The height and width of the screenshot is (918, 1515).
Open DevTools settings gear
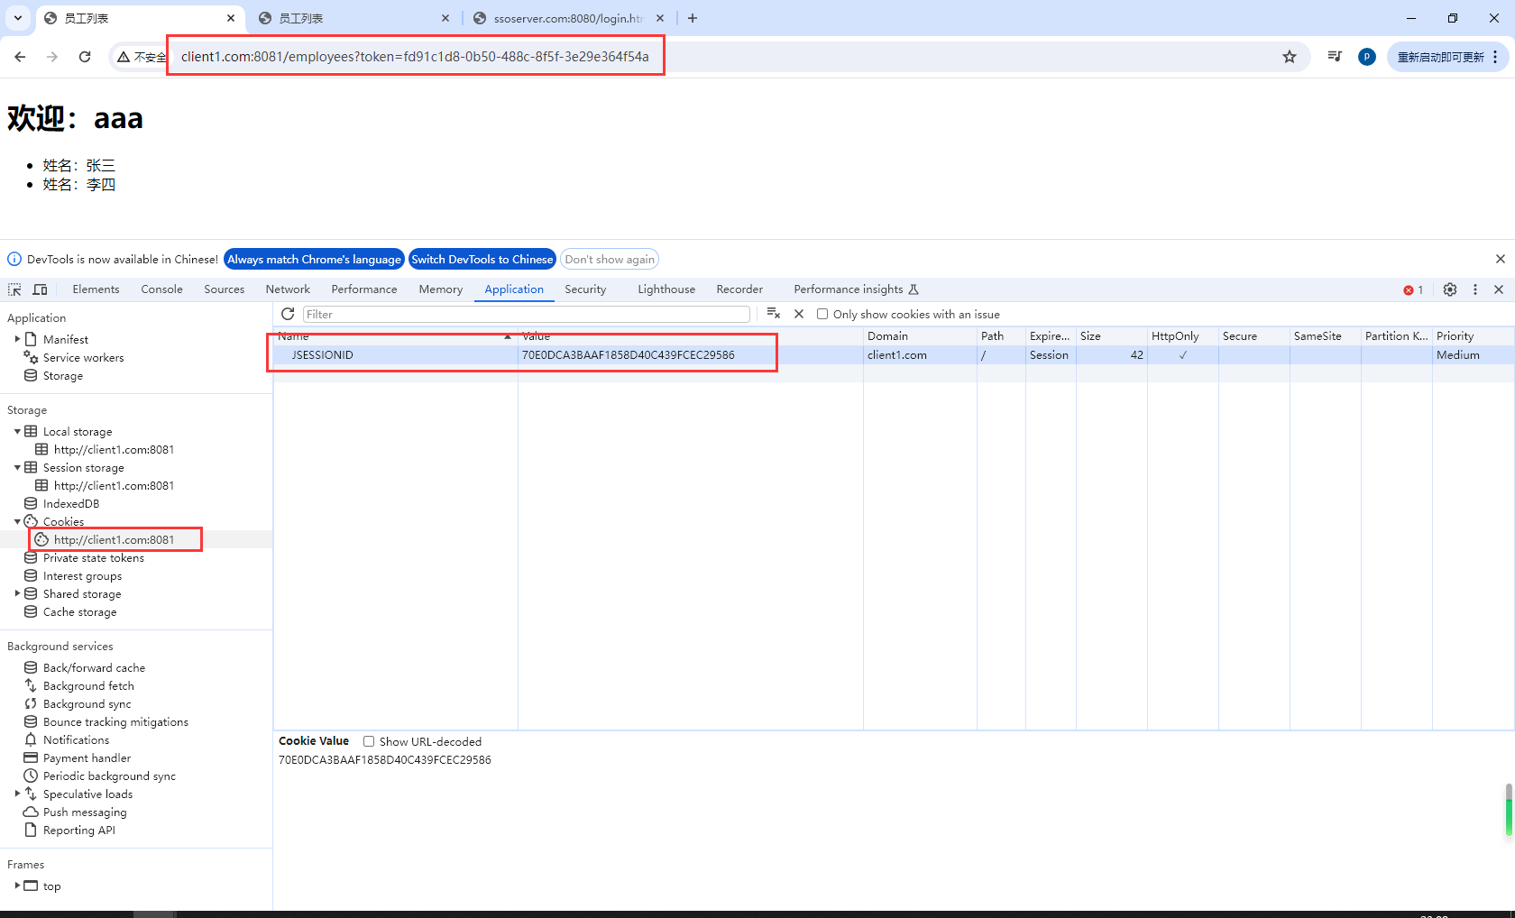[1450, 289]
